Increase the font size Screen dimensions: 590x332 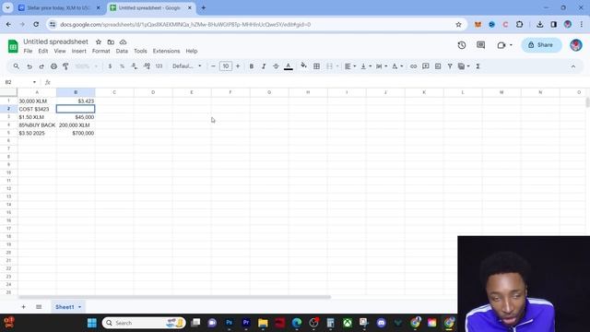(x=238, y=66)
